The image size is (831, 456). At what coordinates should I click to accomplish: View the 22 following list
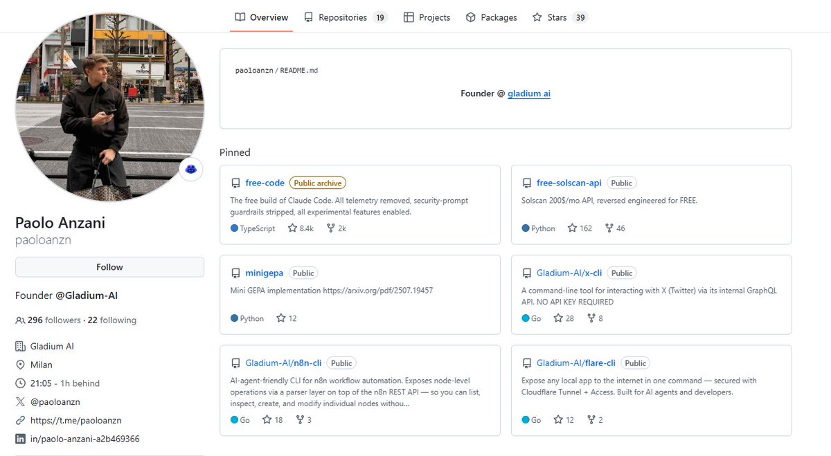pos(112,320)
